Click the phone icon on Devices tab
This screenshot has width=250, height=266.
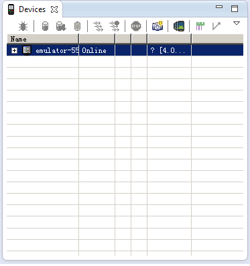point(11,9)
